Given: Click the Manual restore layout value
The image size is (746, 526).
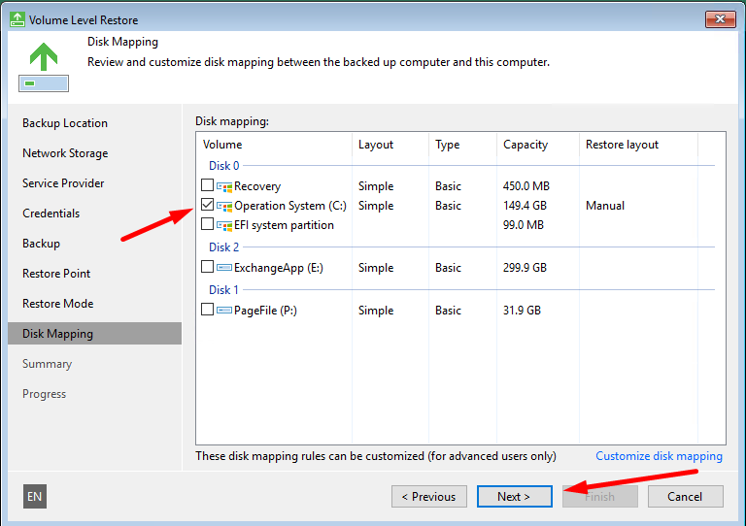Looking at the screenshot, I should [x=605, y=206].
